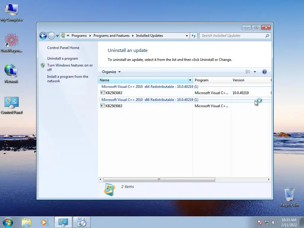
Task: Click the blue Help question mark icon
Action: (264, 72)
